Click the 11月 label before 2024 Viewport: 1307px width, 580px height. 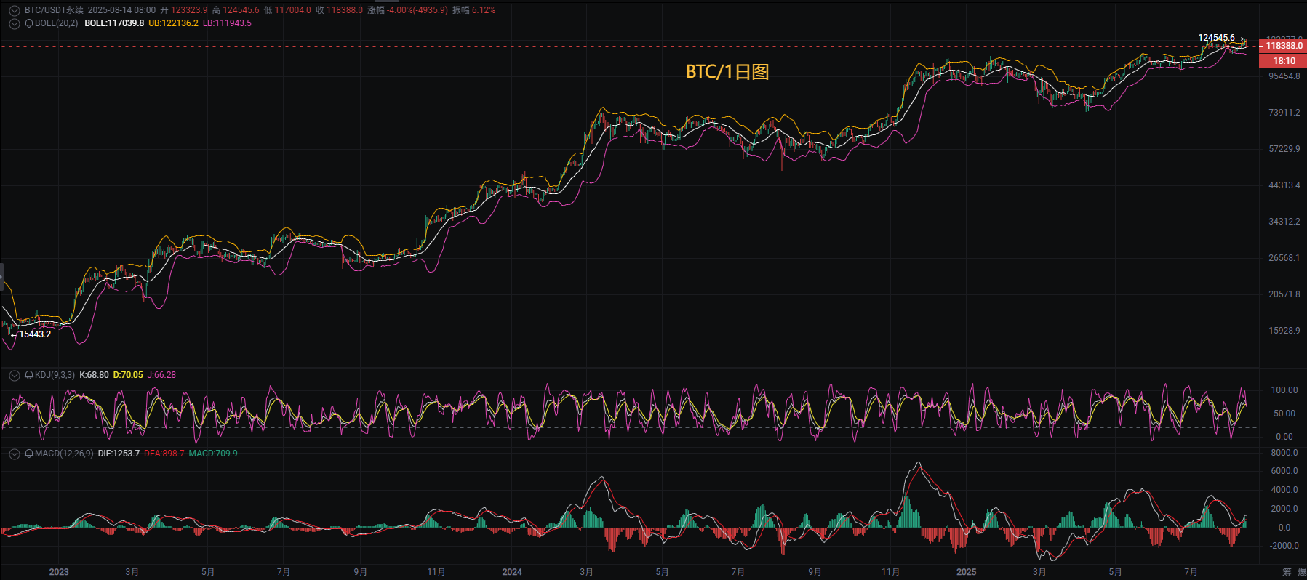(436, 572)
